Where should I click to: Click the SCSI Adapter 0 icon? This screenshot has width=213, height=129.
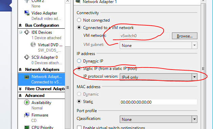(x=27, y=57)
